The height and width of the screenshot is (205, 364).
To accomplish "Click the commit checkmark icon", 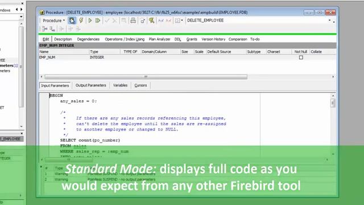I will point(107,20).
